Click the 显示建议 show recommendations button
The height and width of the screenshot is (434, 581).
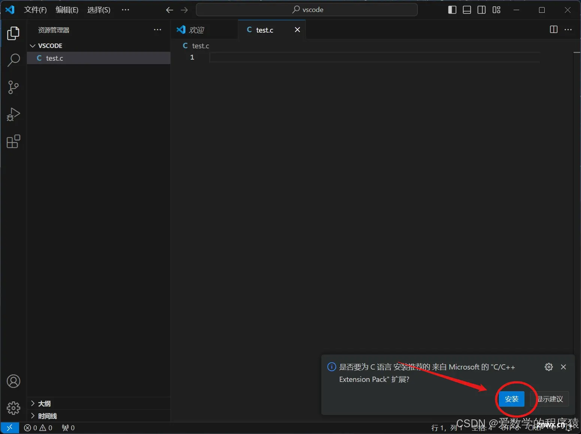(550, 399)
